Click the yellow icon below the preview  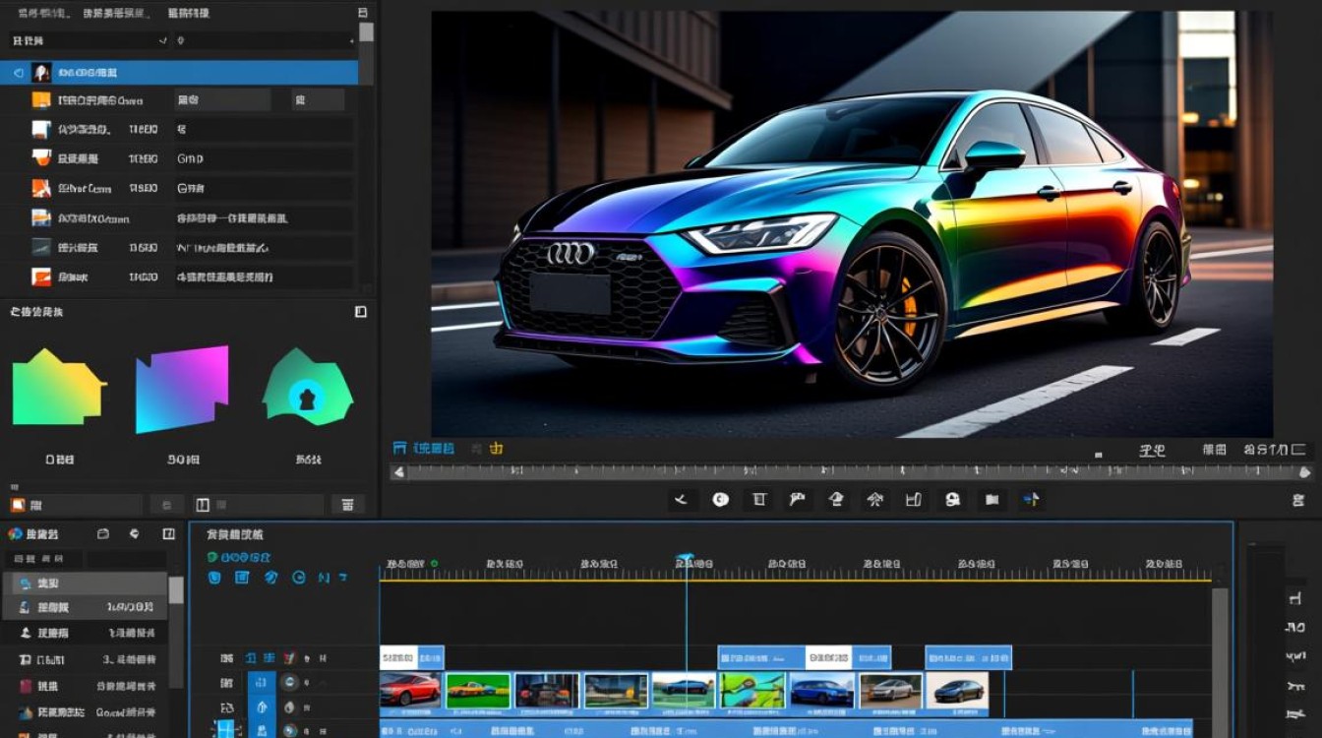tap(496, 449)
